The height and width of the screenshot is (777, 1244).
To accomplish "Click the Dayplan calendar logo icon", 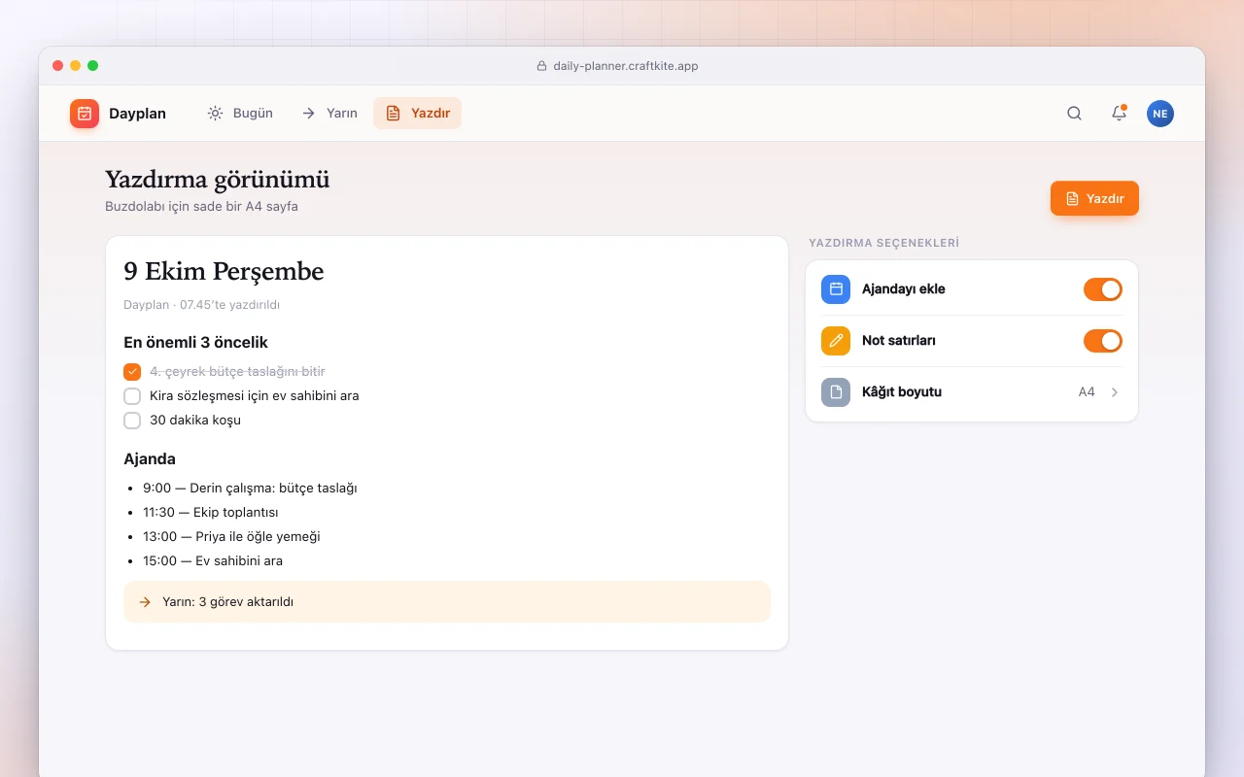I will point(85,114).
